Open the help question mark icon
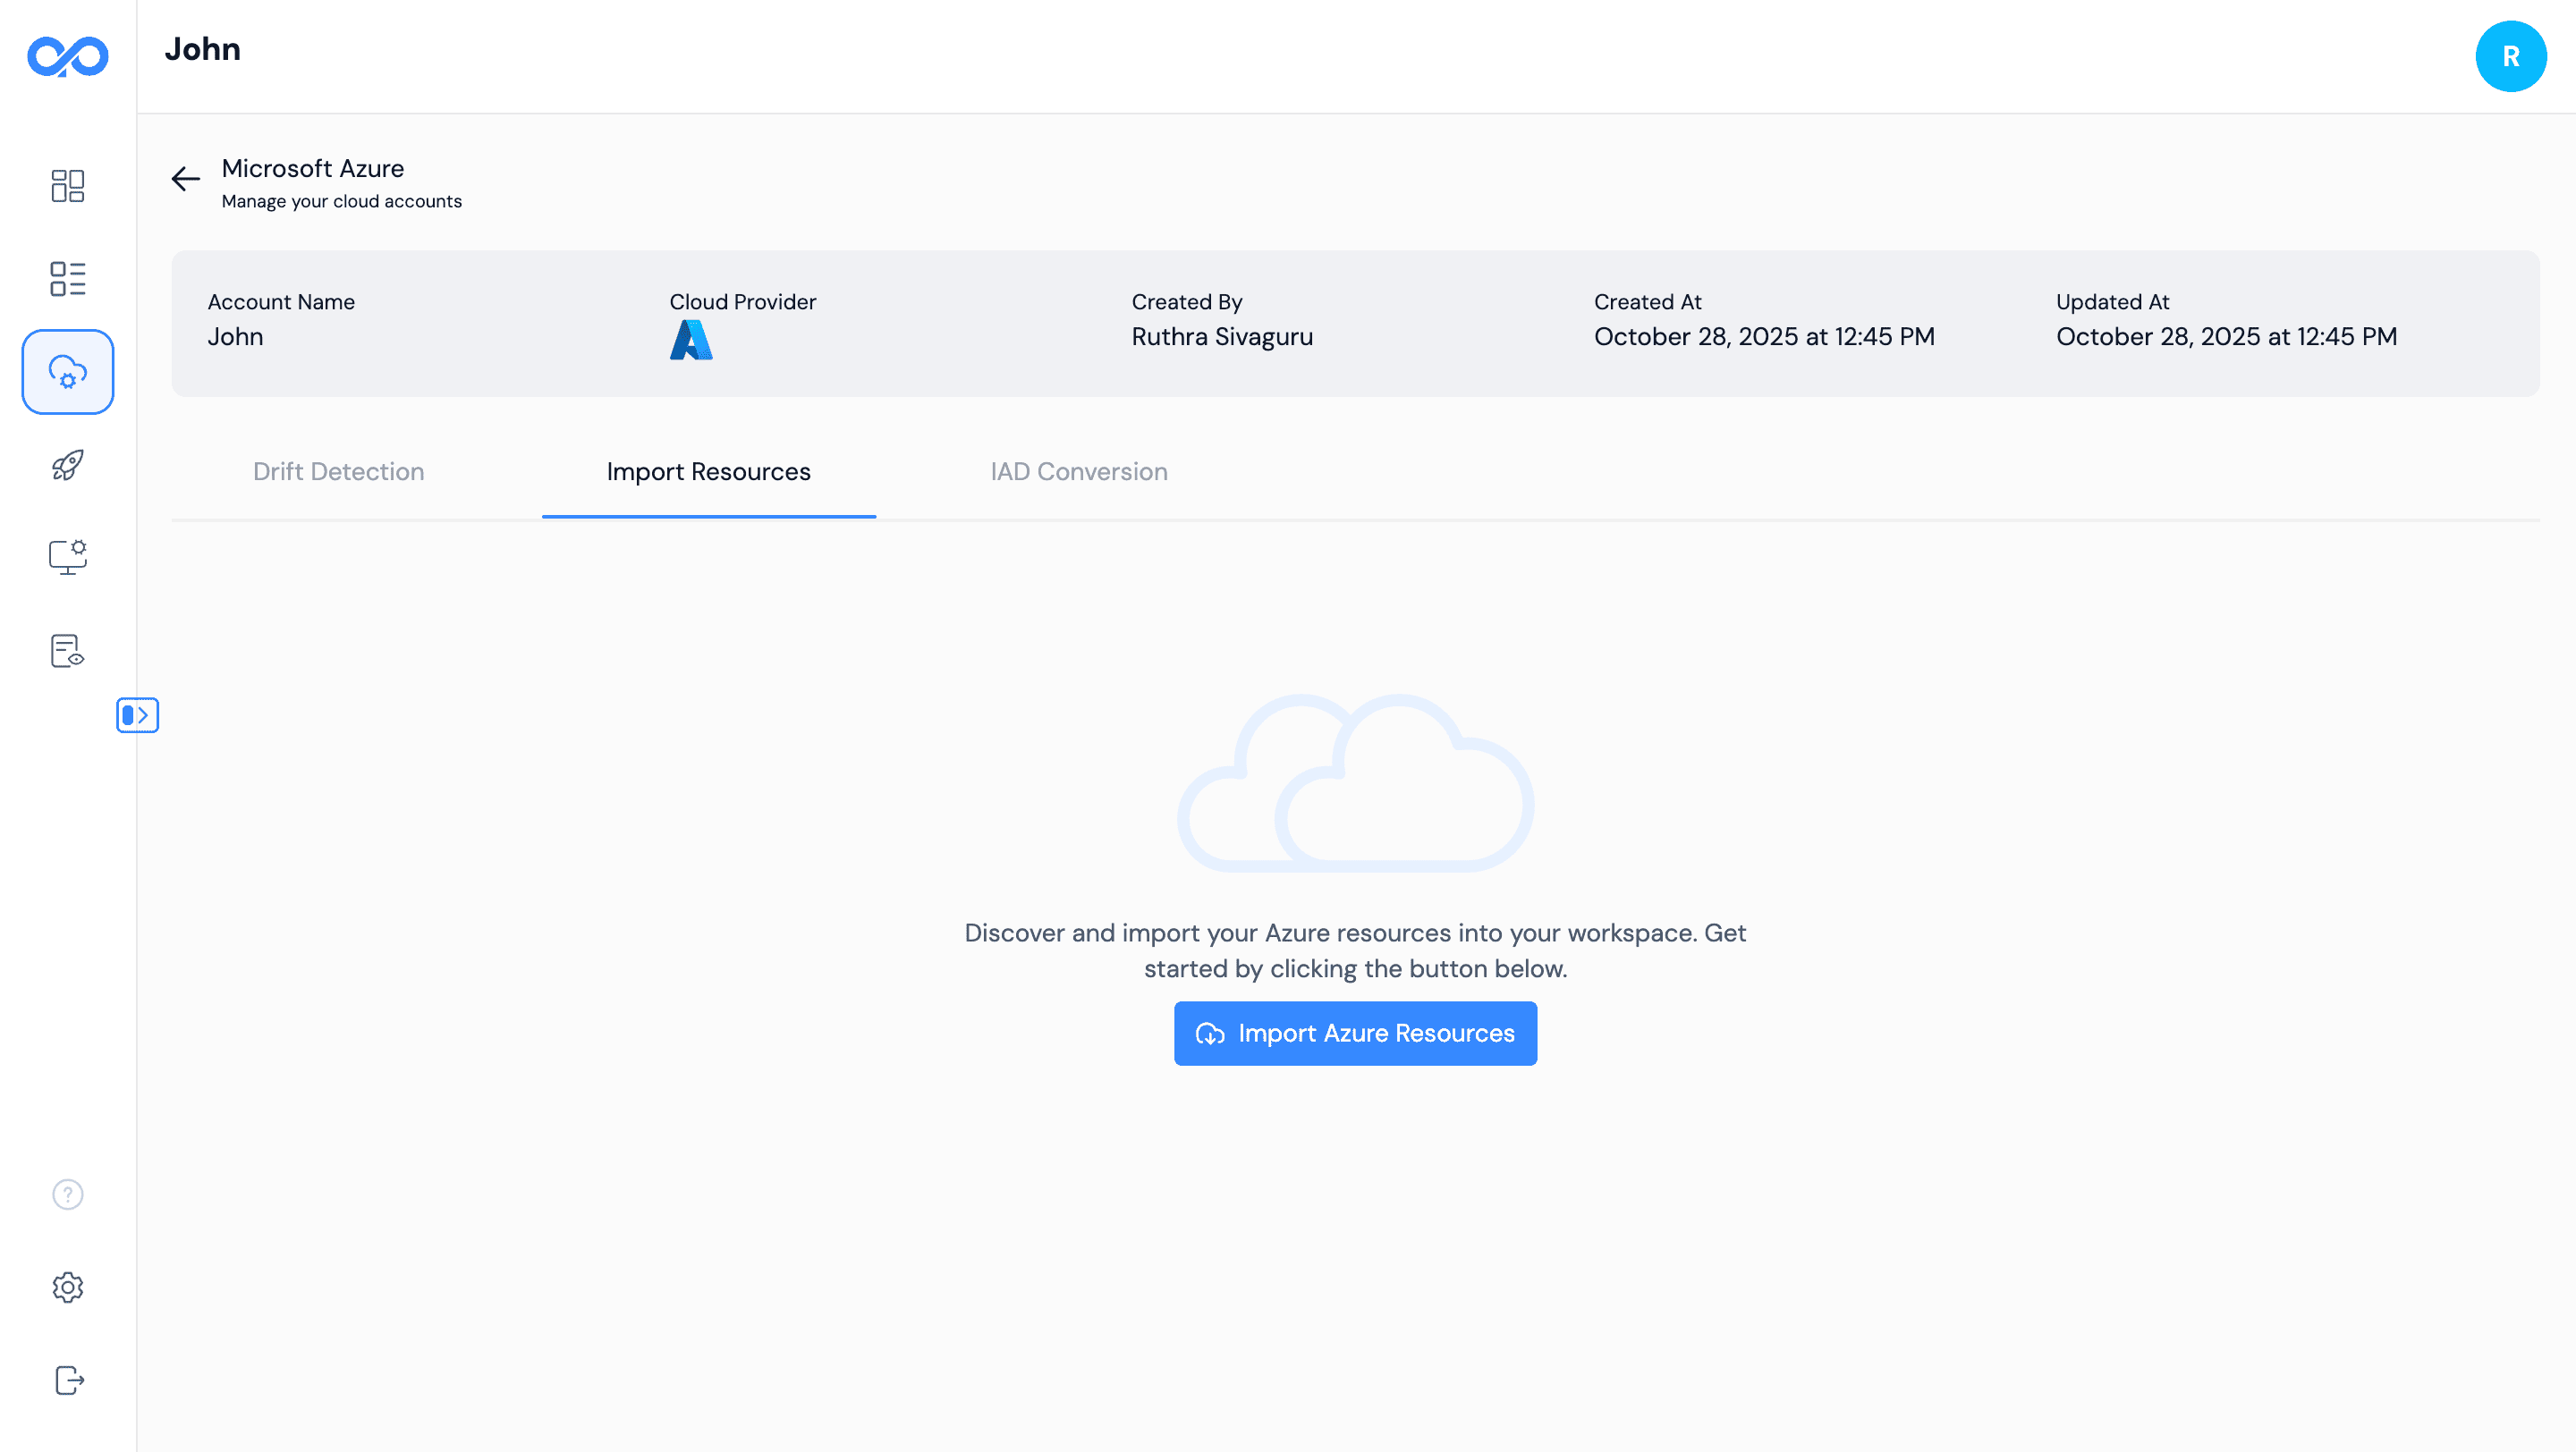The width and height of the screenshot is (2576, 1452). [68, 1195]
